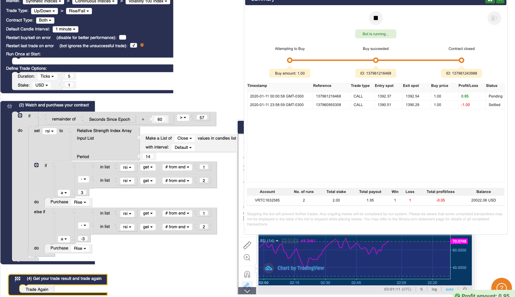
Task: Toggle log scale on chart
Action: tap(434, 289)
